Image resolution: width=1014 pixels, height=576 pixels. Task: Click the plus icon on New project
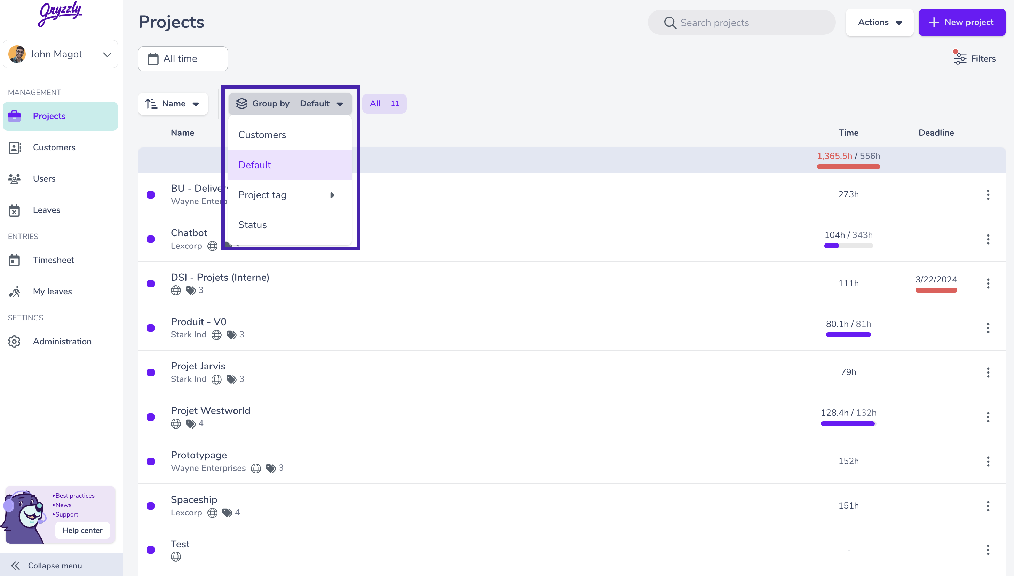click(x=934, y=23)
